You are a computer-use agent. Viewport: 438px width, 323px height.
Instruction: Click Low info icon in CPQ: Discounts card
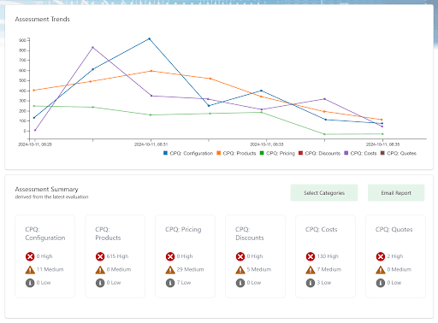pos(240,283)
